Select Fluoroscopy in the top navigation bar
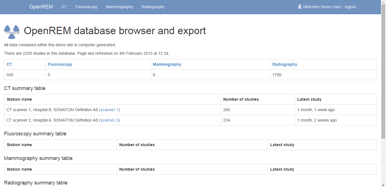388x187 pixels. pos(86,7)
